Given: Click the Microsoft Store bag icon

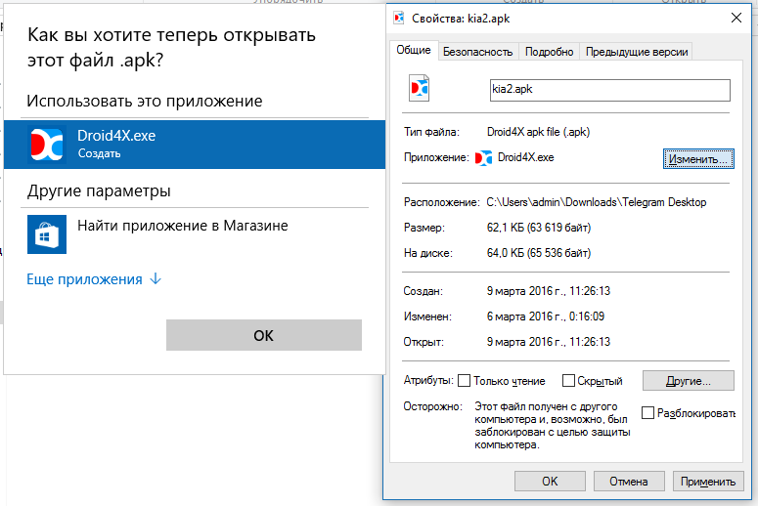Looking at the screenshot, I should [x=47, y=234].
